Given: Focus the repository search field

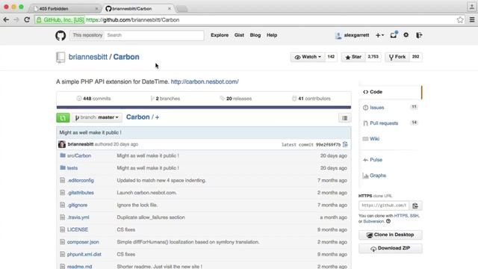Looking at the screenshot, I should (154, 35).
